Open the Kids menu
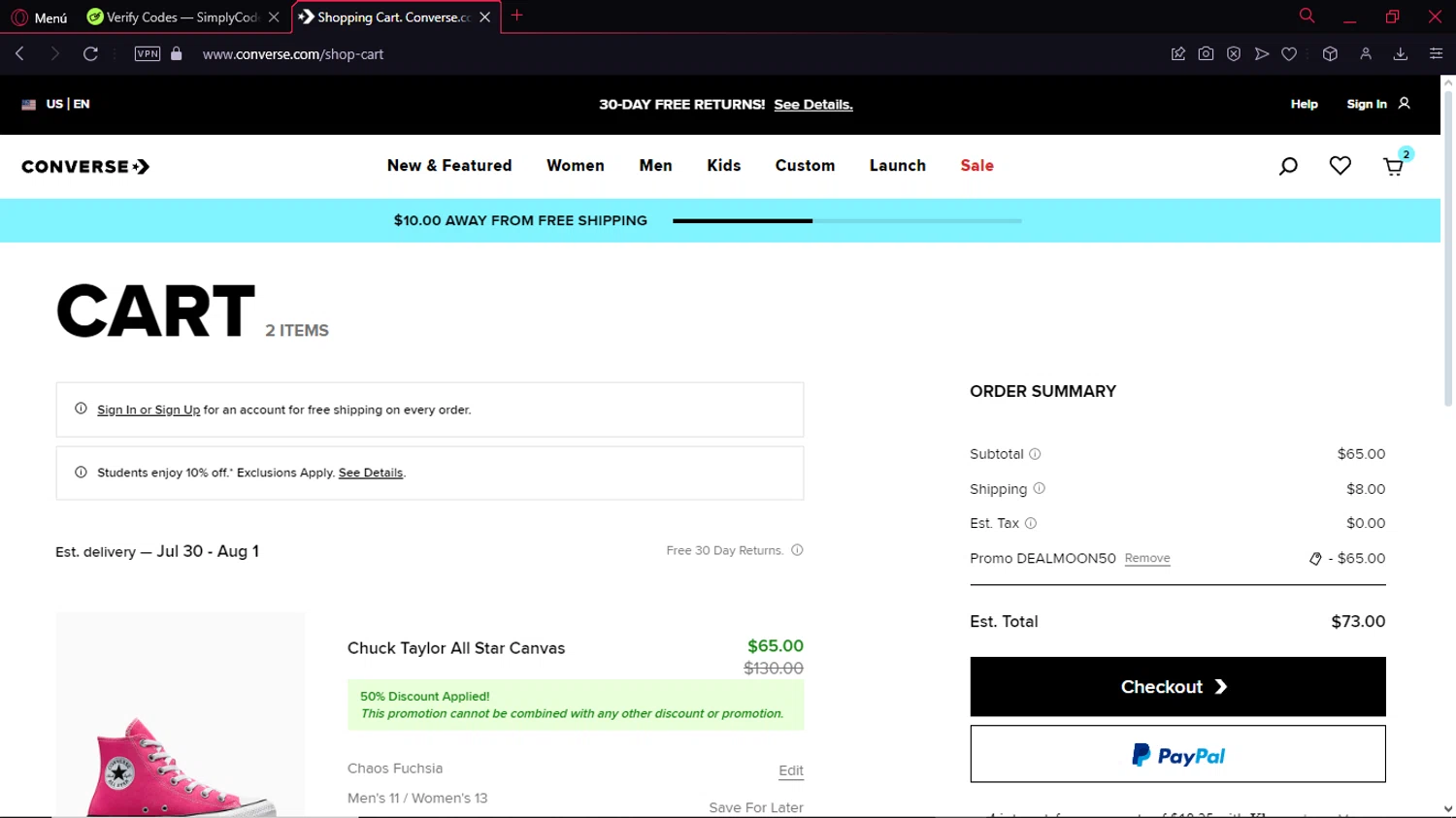This screenshot has height=818, width=1456. [x=724, y=166]
